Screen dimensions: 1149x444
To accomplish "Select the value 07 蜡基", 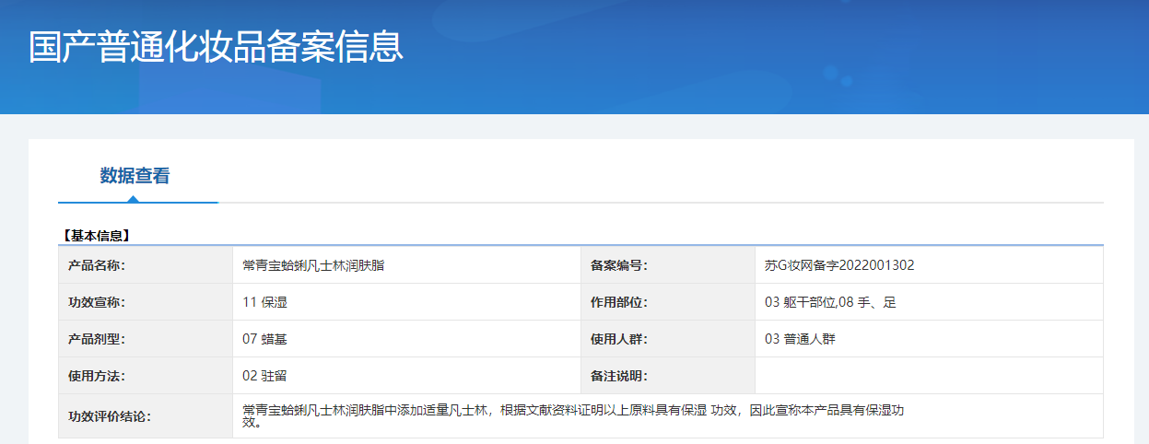I will pos(265,339).
